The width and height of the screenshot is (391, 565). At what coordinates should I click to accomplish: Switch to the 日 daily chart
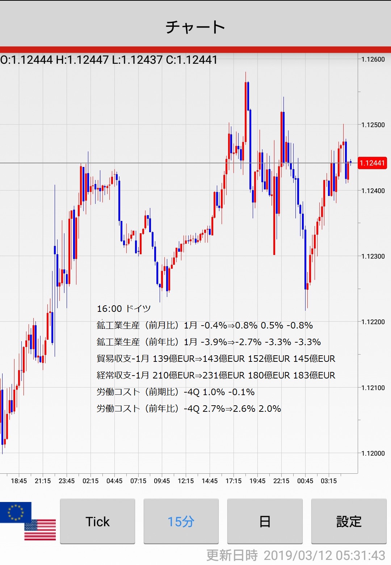pyautogui.click(x=265, y=522)
